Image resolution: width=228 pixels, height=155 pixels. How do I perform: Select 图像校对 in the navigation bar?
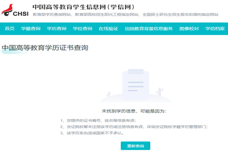coord(189,28)
